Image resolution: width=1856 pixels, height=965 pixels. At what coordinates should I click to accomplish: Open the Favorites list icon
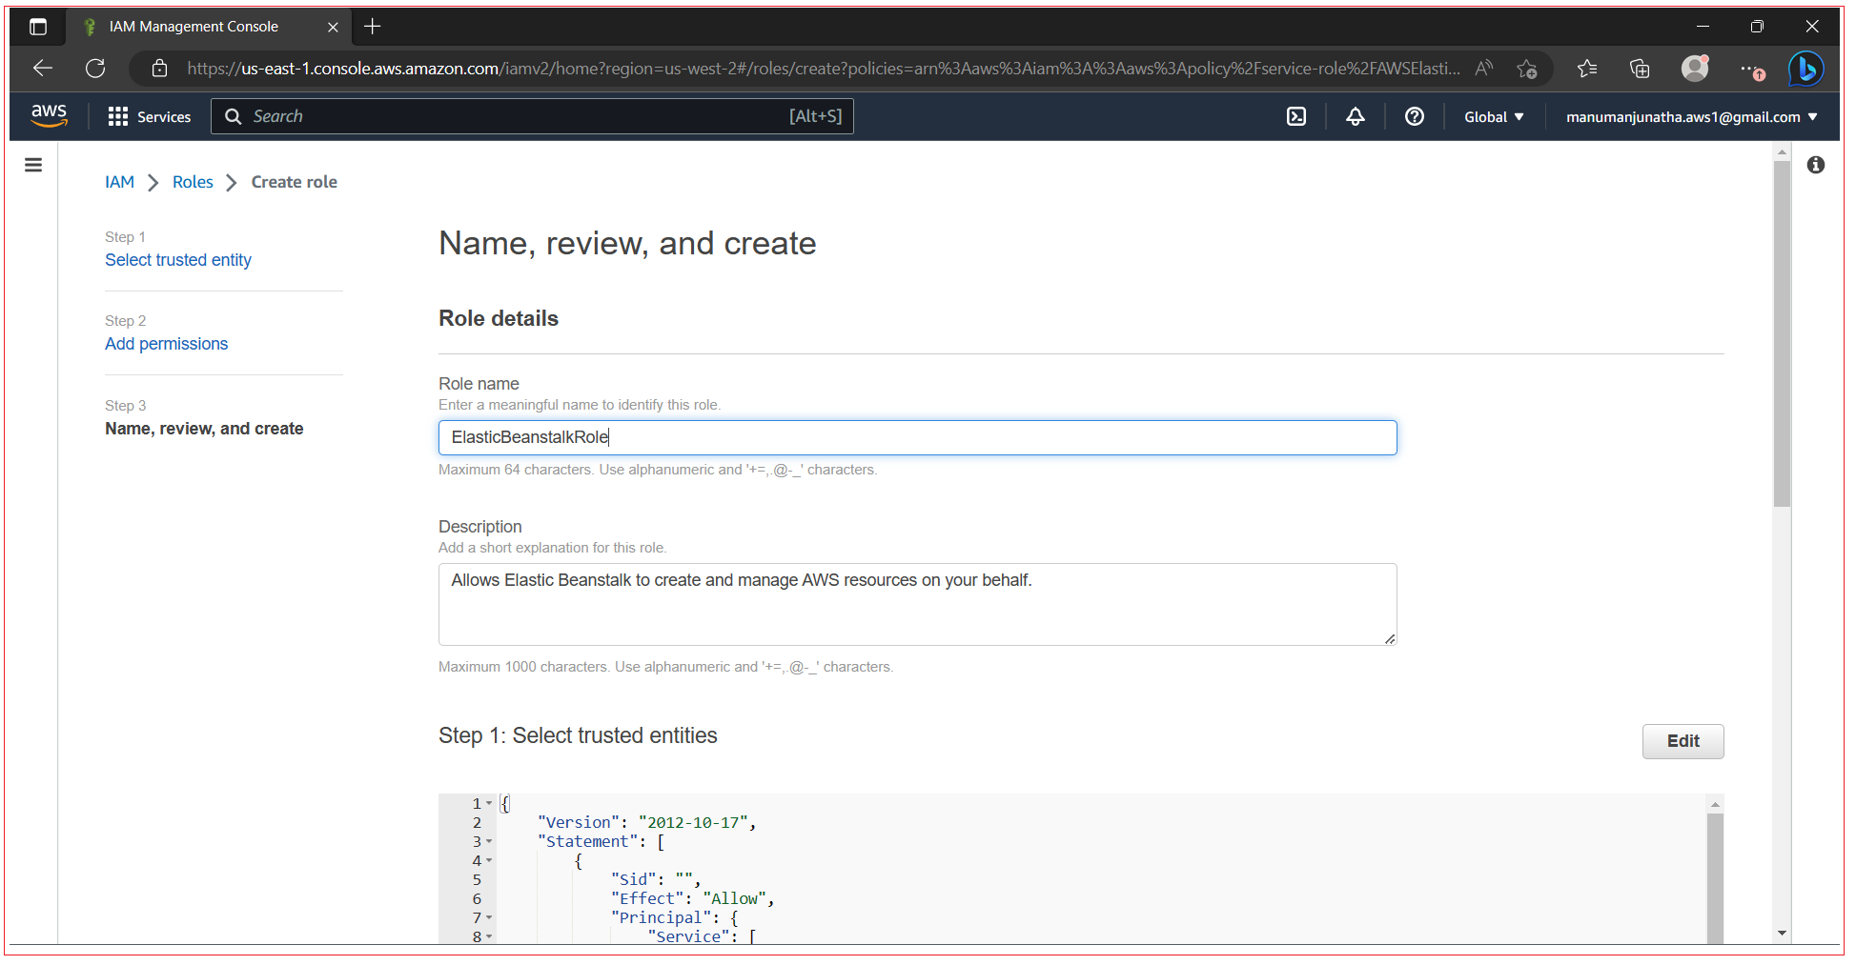[1587, 69]
